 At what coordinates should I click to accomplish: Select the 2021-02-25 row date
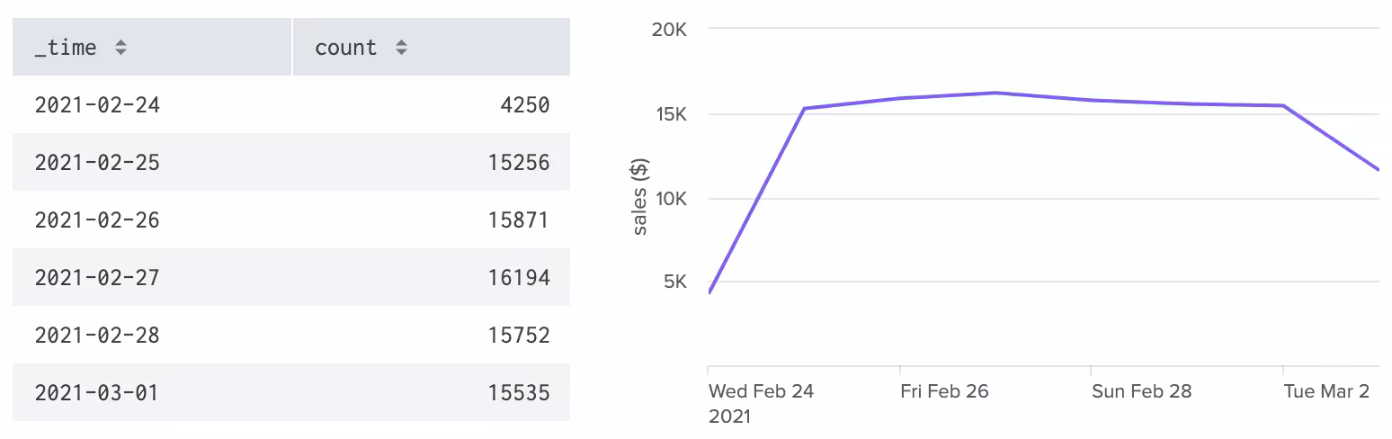[97, 163]
